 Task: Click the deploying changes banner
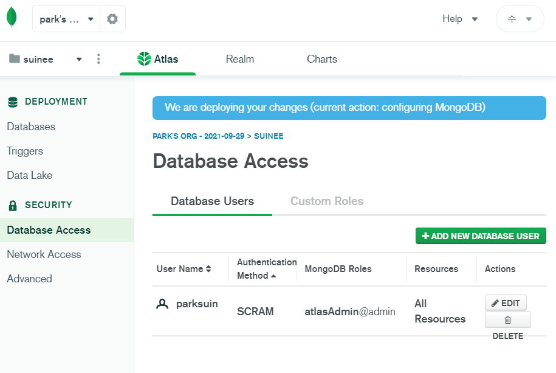tap(349, 108)
